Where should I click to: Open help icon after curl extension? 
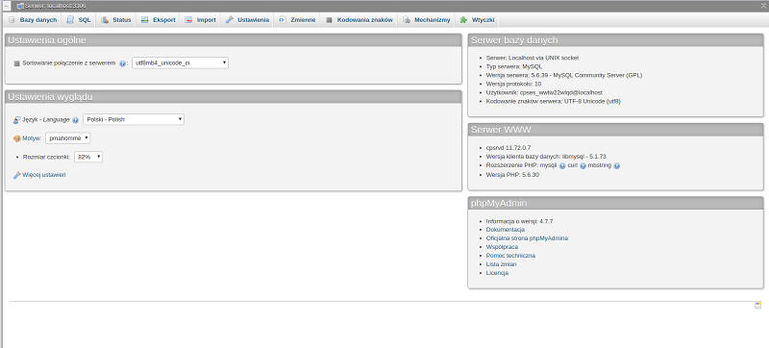click(x=583, y=166)
